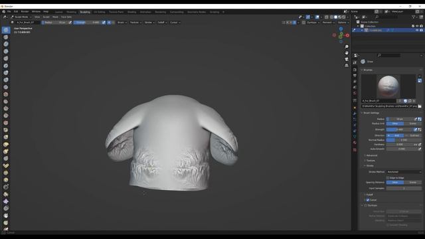Enable the Dyntopo checkbox in sidebar
The width and height of the screenshot is (425, 239).
[366, 205]
